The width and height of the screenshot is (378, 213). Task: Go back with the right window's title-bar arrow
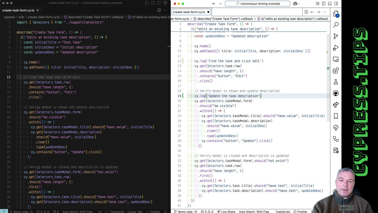tap(214, 4)
